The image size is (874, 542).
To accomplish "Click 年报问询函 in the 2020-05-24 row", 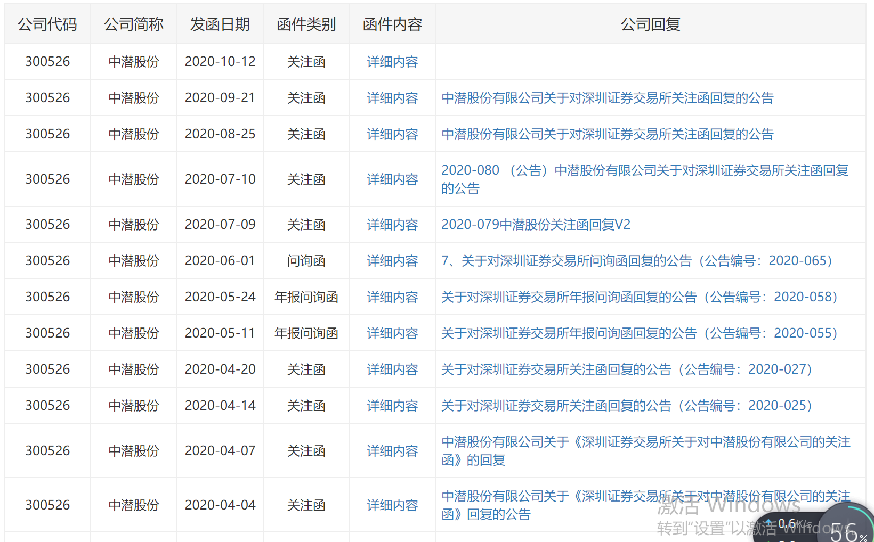I will [306, 297].
